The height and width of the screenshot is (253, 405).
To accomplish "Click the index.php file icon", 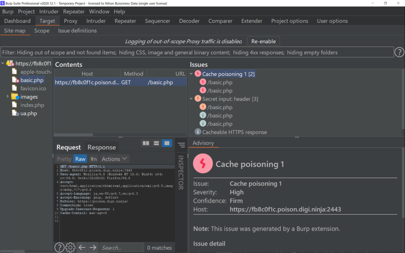I will coord(14,105).
